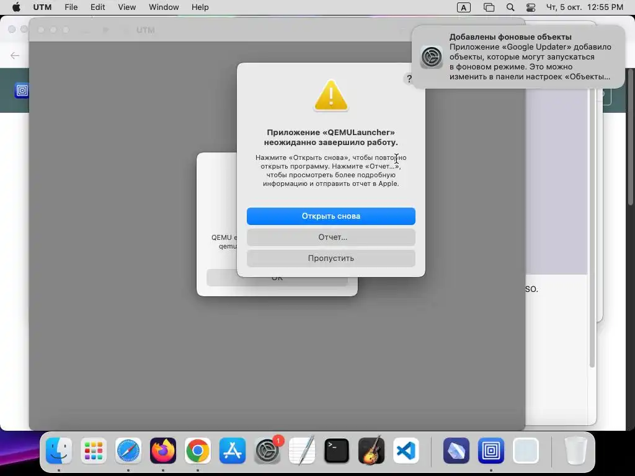Click the date and time in menu bar

click(x=584, y=7)
